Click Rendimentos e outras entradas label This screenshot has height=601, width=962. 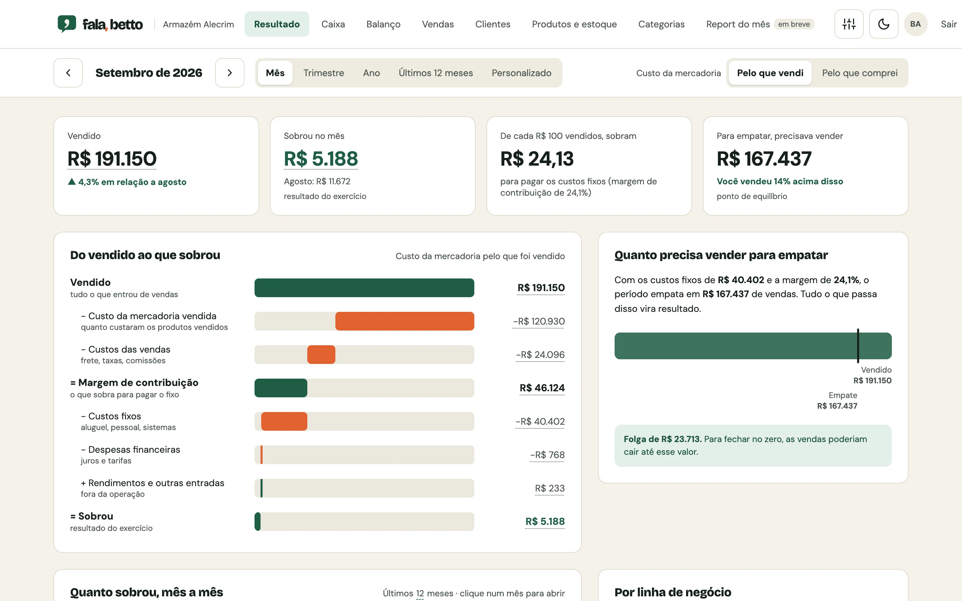(152, 483)
